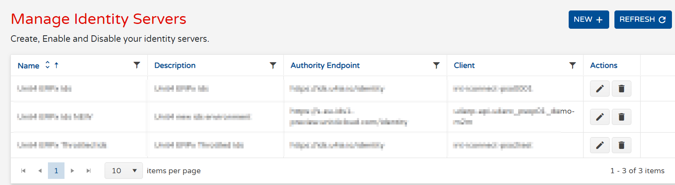Sort by the Client column header

coord(464,66)
